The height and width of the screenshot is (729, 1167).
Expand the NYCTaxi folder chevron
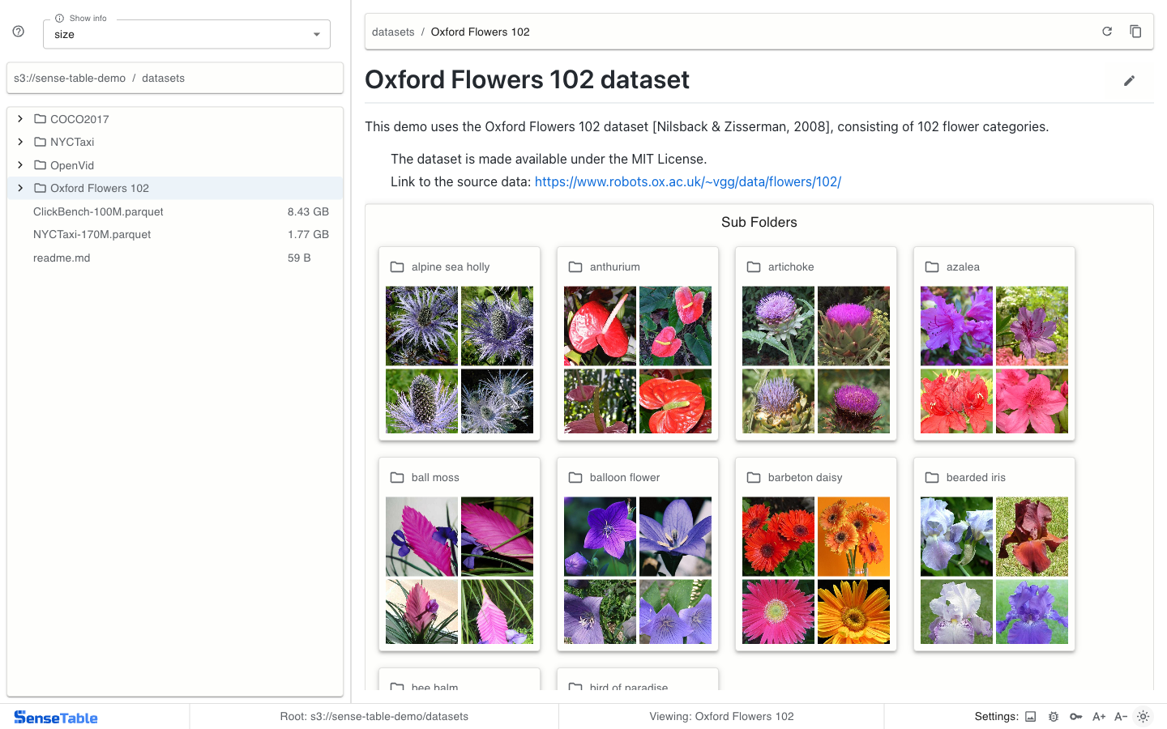tap(20, 142)
